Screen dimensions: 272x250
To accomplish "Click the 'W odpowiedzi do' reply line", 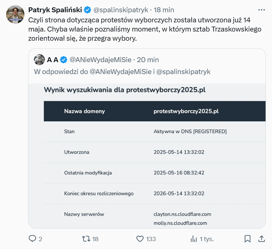I will pyautogui.click(x=122, y=72).
